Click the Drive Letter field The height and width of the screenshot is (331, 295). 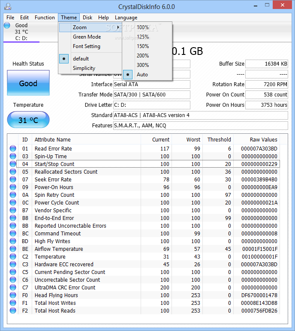coord(152,105)
